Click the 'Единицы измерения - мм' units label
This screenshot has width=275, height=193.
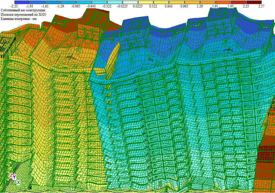(19, 20)
